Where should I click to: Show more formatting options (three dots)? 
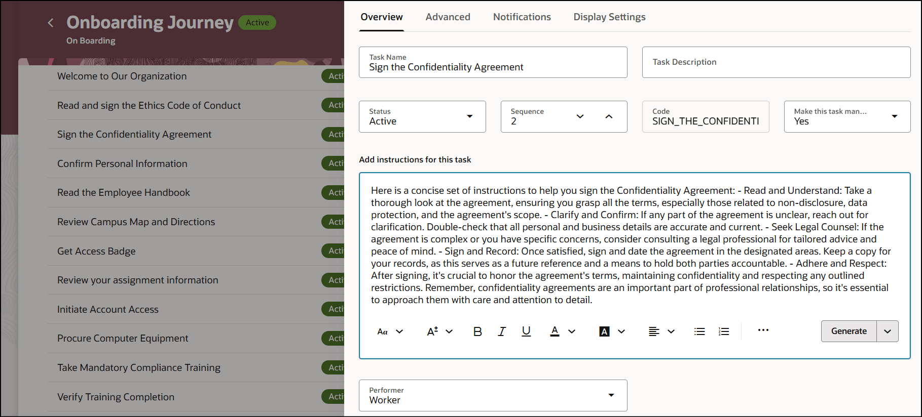pyautogui.click(x=763, y=330)
